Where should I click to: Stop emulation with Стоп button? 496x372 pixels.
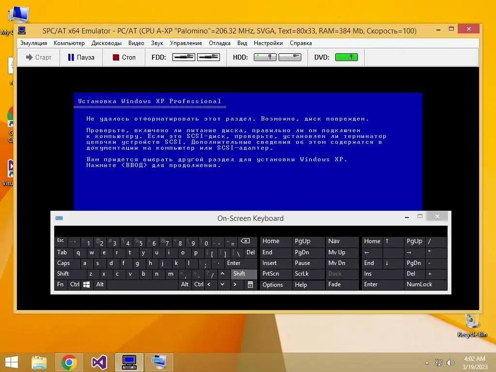click(x=124, y=57)
